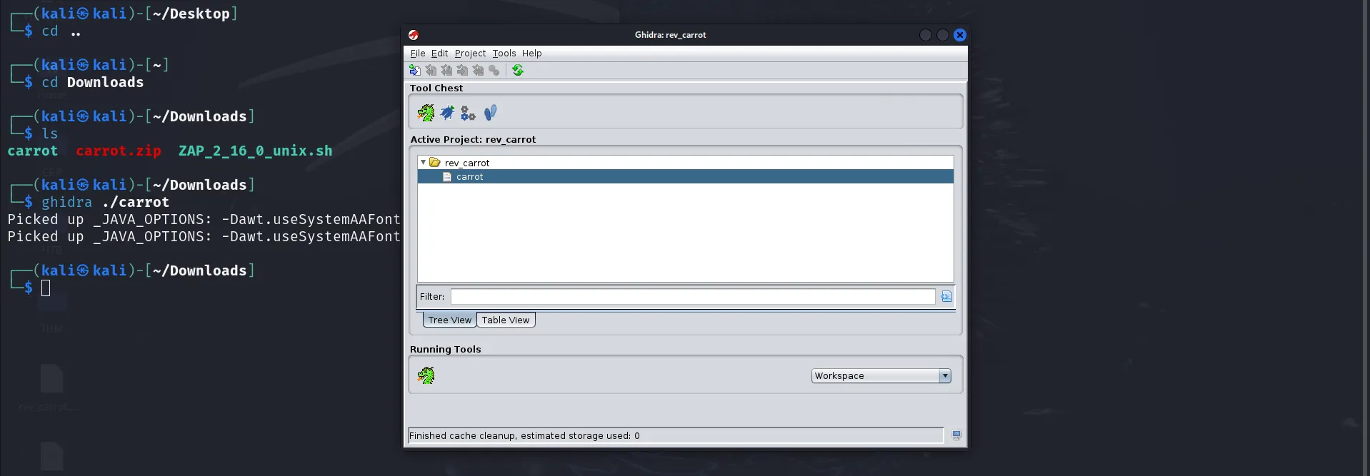Launch the Debugger bug tool

447,113
